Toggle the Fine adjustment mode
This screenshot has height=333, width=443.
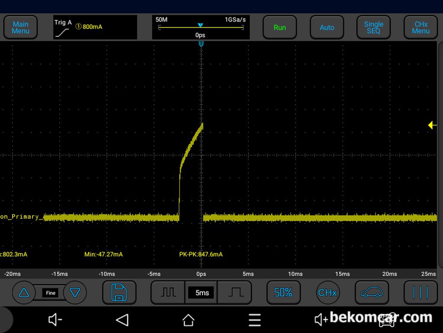point(51,293)
